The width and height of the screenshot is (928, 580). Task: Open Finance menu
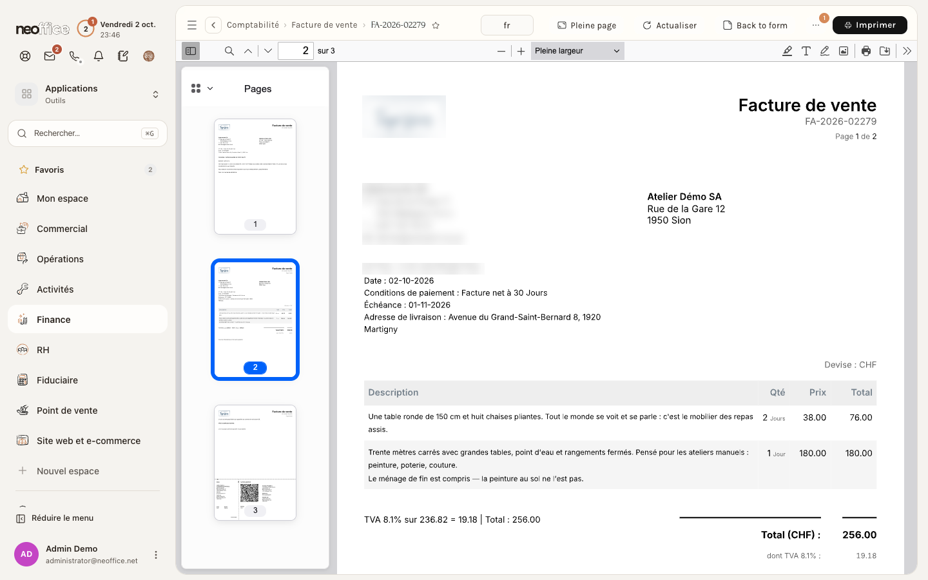tap(88, 320)
